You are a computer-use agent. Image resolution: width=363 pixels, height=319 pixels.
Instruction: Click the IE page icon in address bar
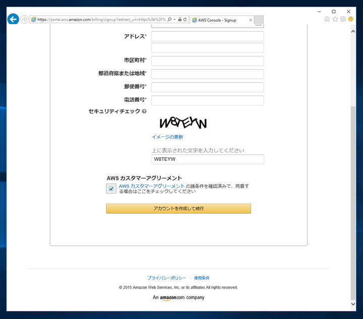click(x=34, y=20)
